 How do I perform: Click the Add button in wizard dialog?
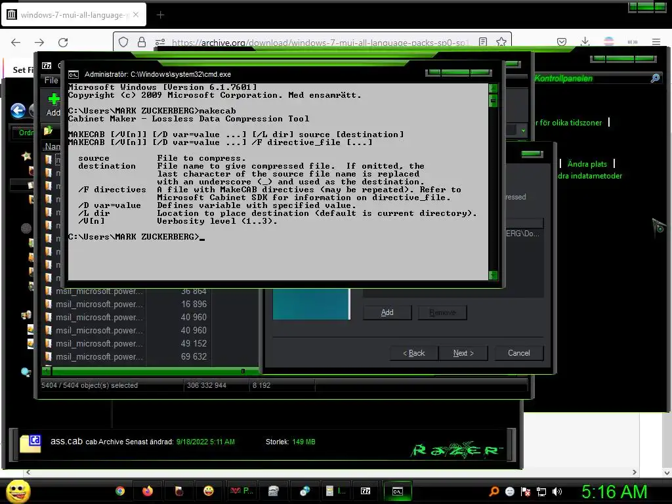point(387,312)
